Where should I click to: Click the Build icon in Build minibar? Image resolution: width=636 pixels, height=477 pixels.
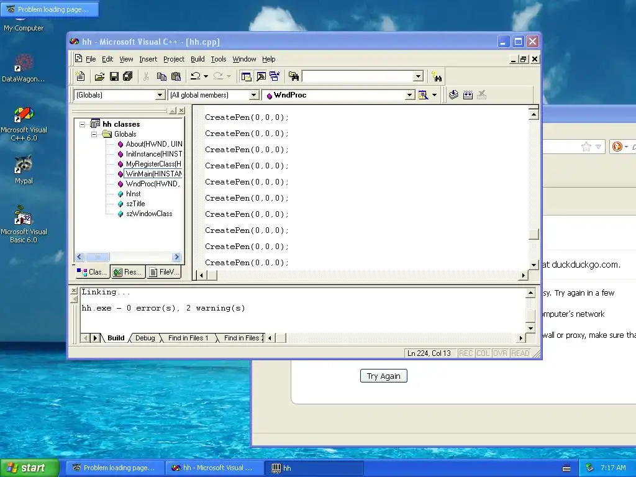point(468,95)
